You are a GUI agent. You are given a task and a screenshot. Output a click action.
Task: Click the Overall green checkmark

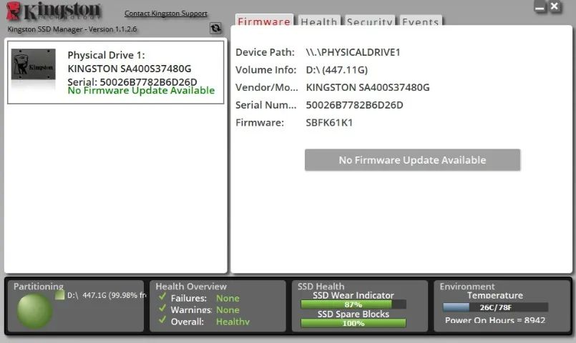(x=162, y=320)
